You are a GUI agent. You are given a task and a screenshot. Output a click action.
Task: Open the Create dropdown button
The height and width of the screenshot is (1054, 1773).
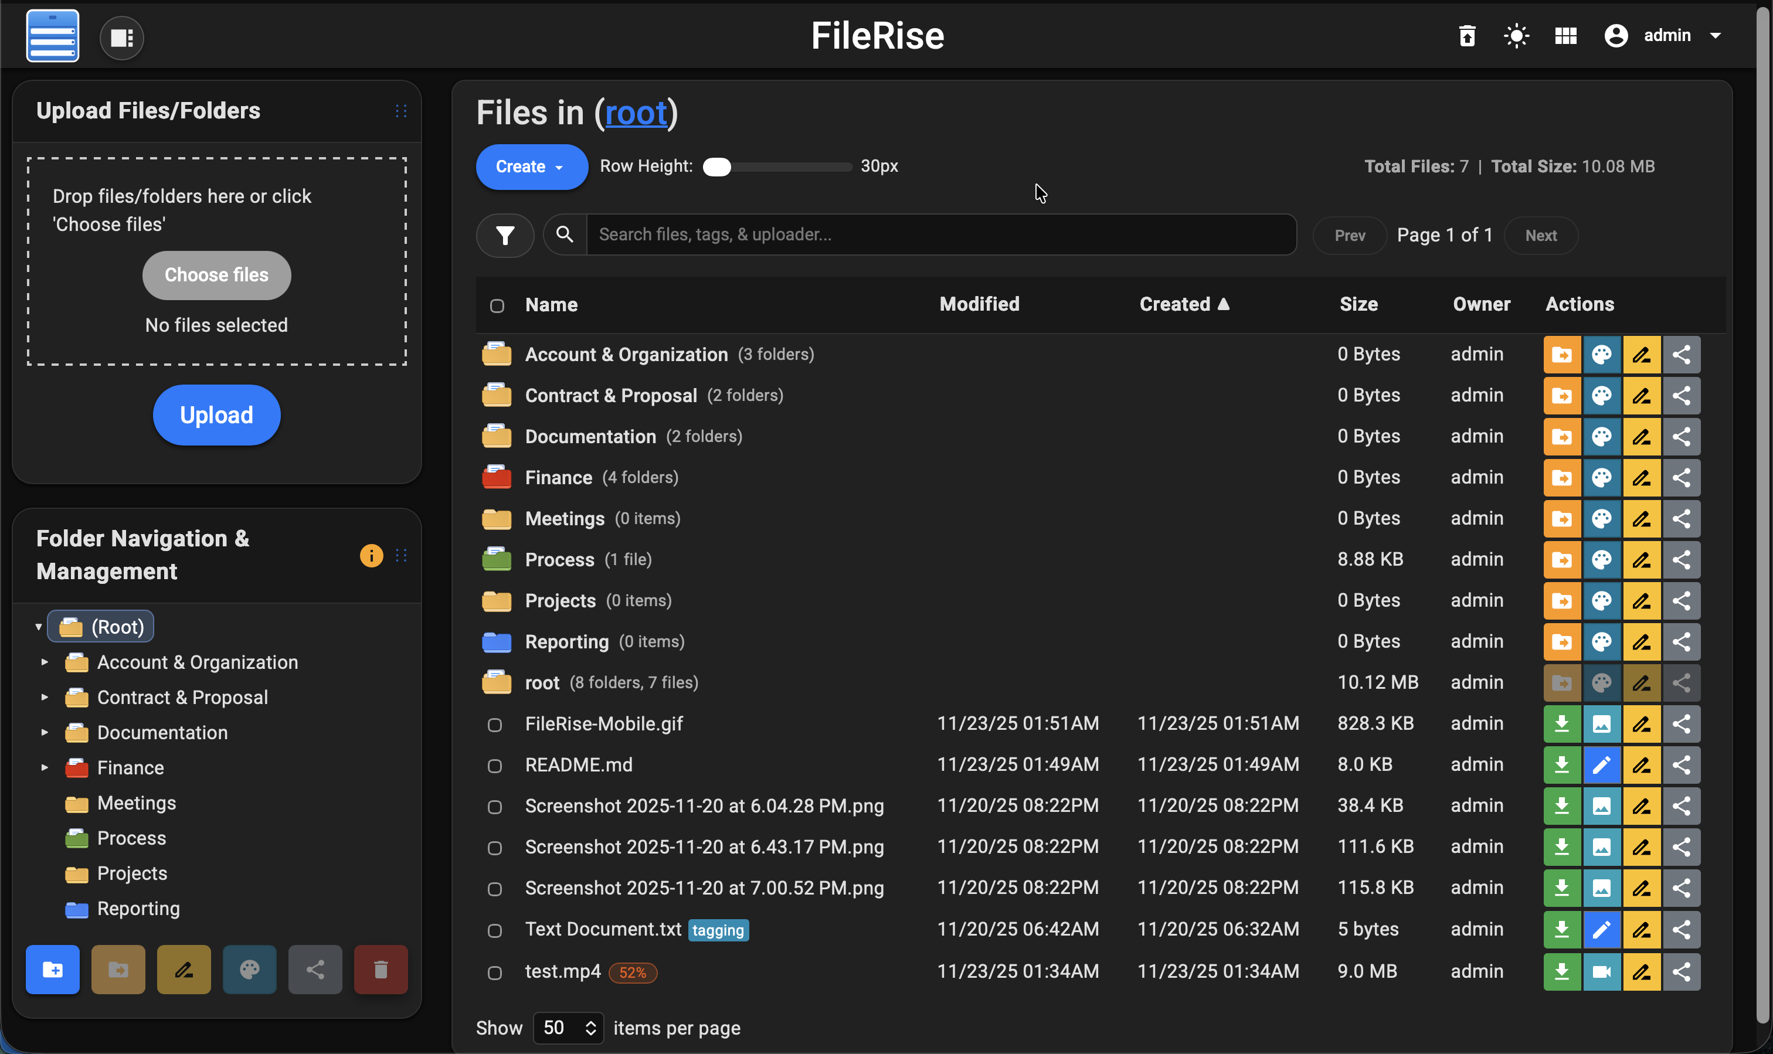tap(531, 167)
